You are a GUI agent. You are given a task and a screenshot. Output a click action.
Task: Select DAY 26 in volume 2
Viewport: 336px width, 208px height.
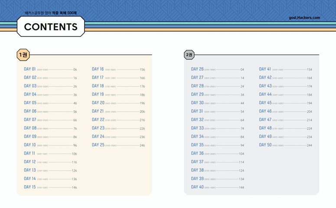pos(197,69)
